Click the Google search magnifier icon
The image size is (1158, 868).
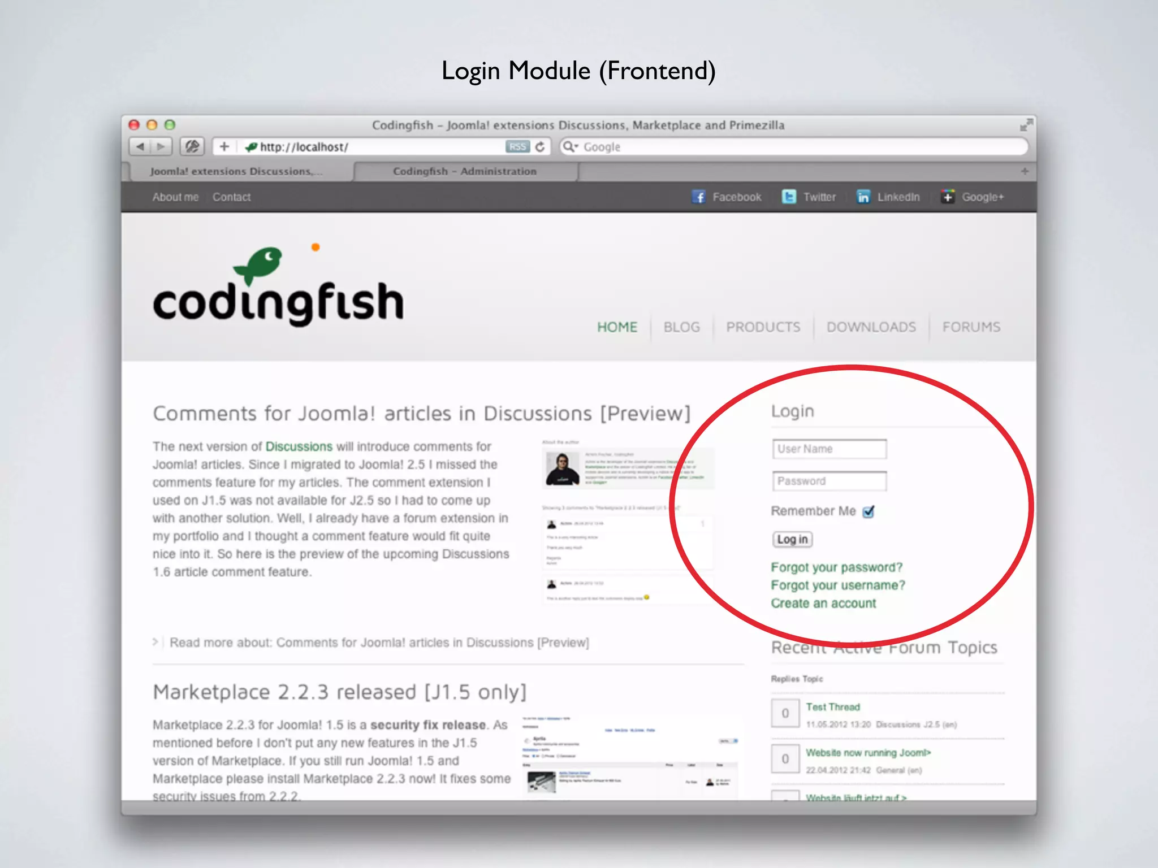pyautogui.click(x=570, y=147)
